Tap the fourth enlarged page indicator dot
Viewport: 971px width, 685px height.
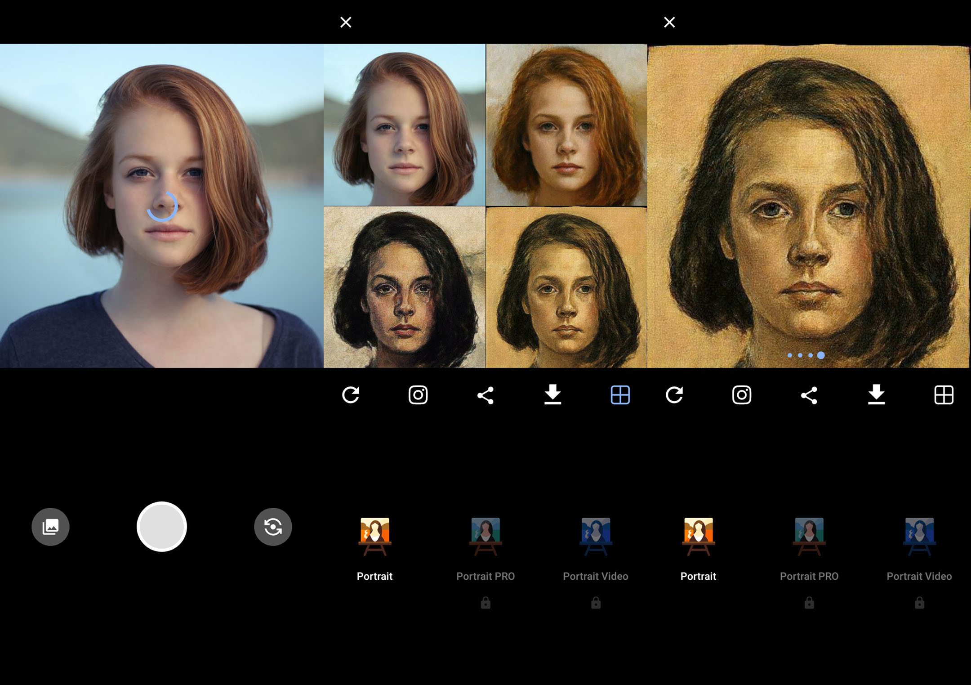821,355
